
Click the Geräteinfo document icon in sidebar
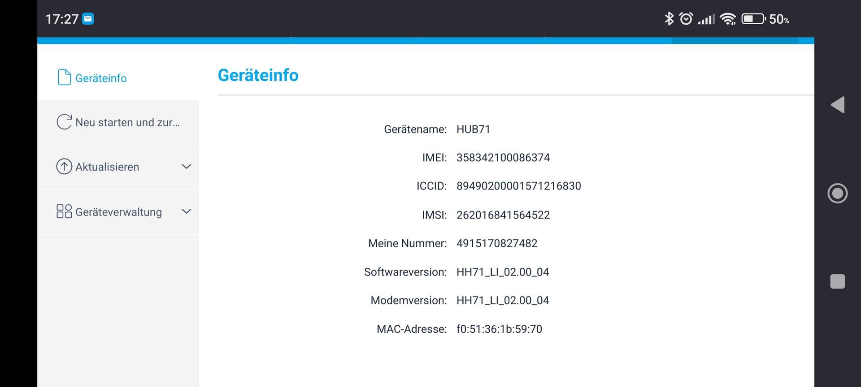pos(64,77)
